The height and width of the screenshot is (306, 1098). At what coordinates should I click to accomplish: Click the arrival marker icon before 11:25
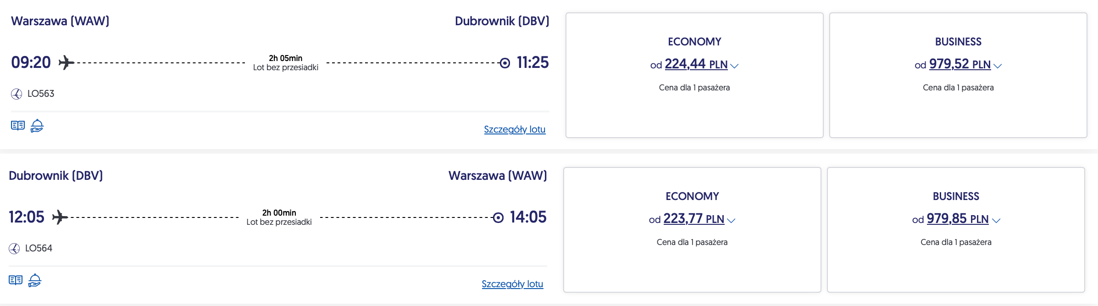(505, 63)
